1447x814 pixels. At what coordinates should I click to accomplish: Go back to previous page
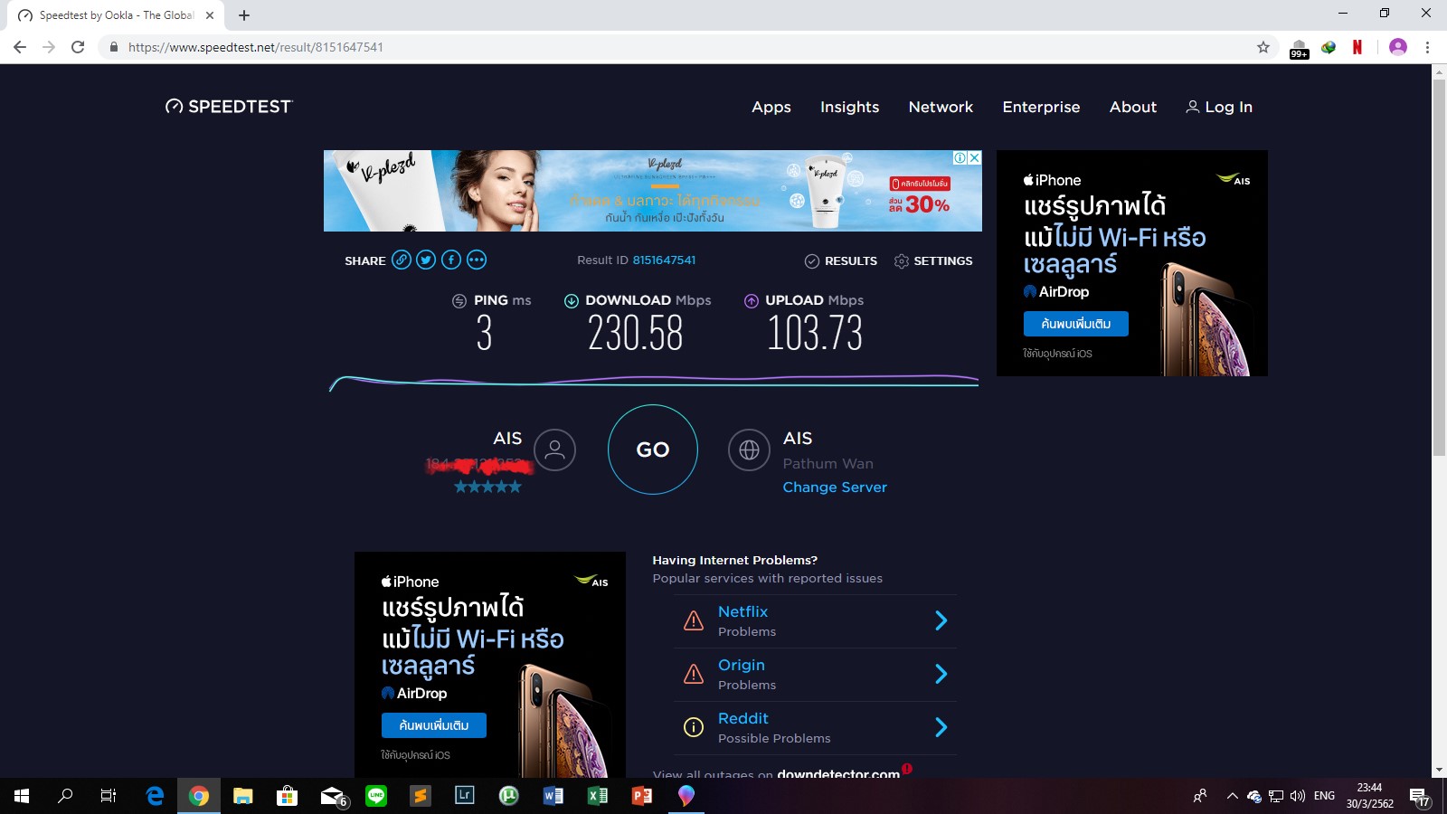point(20,47)
